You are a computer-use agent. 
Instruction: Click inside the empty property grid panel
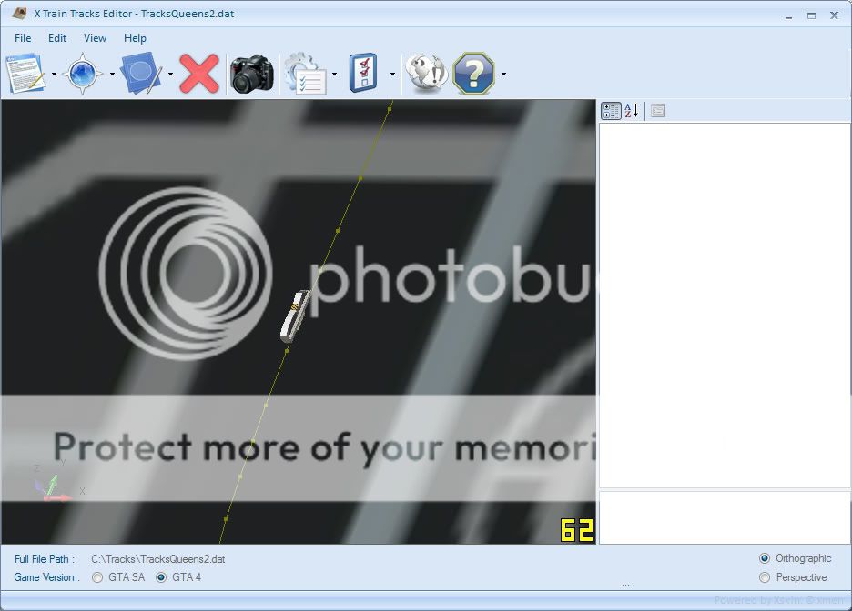click(725, 305)
